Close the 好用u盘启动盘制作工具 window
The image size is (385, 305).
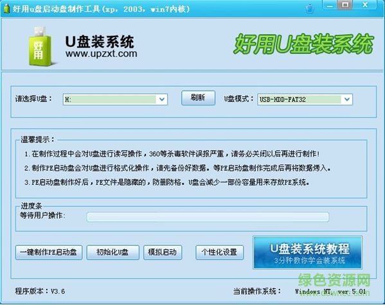(365, 5)
